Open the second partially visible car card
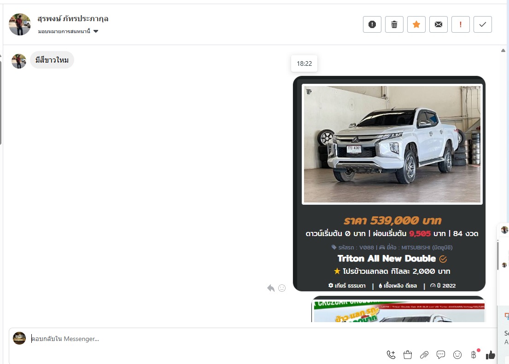Viewport: 509px width, 364px height. pyautogui.click(x=398, y=309)
